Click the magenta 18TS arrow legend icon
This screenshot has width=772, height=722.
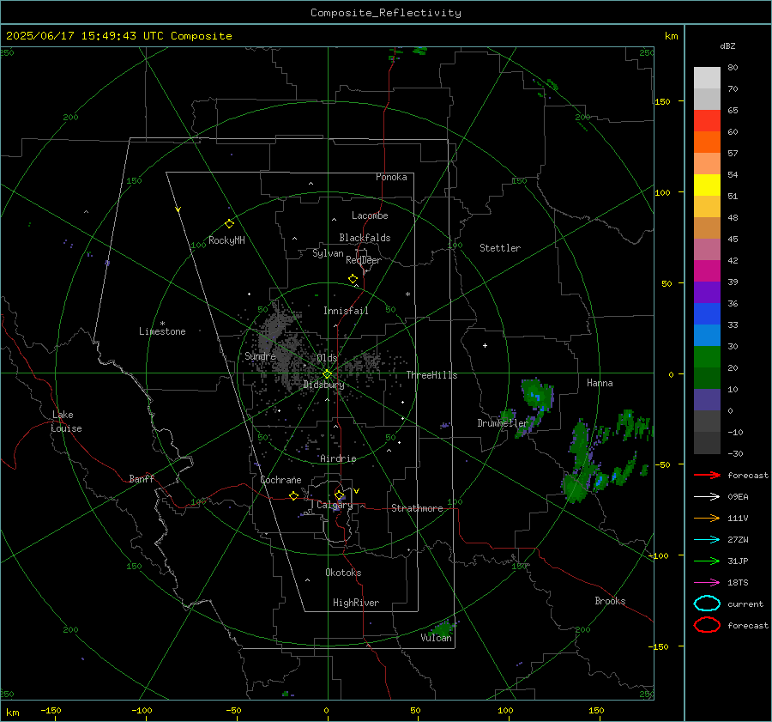pos(707,583)
